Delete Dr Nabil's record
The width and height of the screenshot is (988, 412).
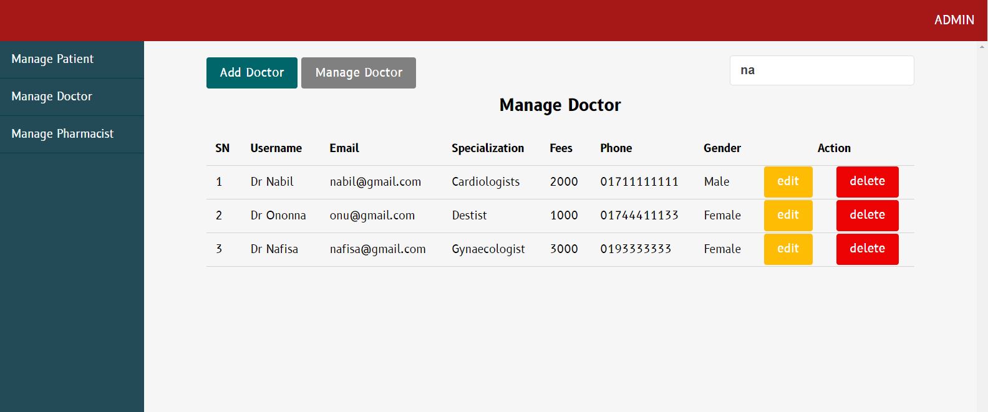click(868, 181)
